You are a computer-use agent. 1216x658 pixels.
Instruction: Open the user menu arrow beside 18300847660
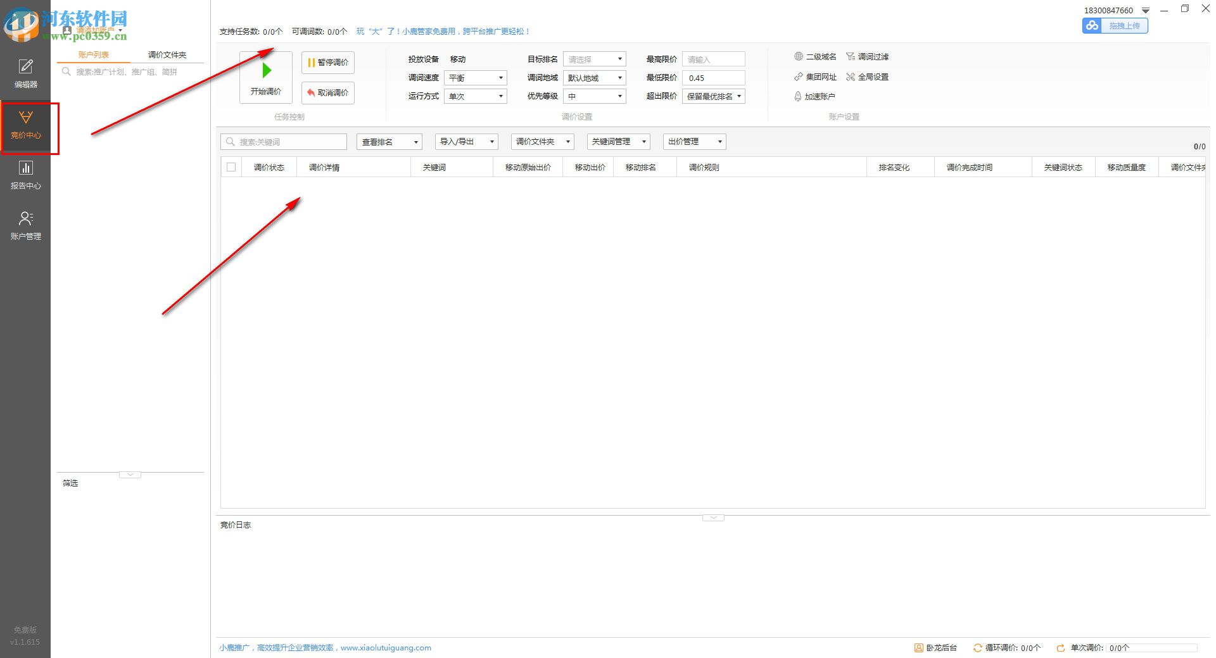[x=1145, y=11]
